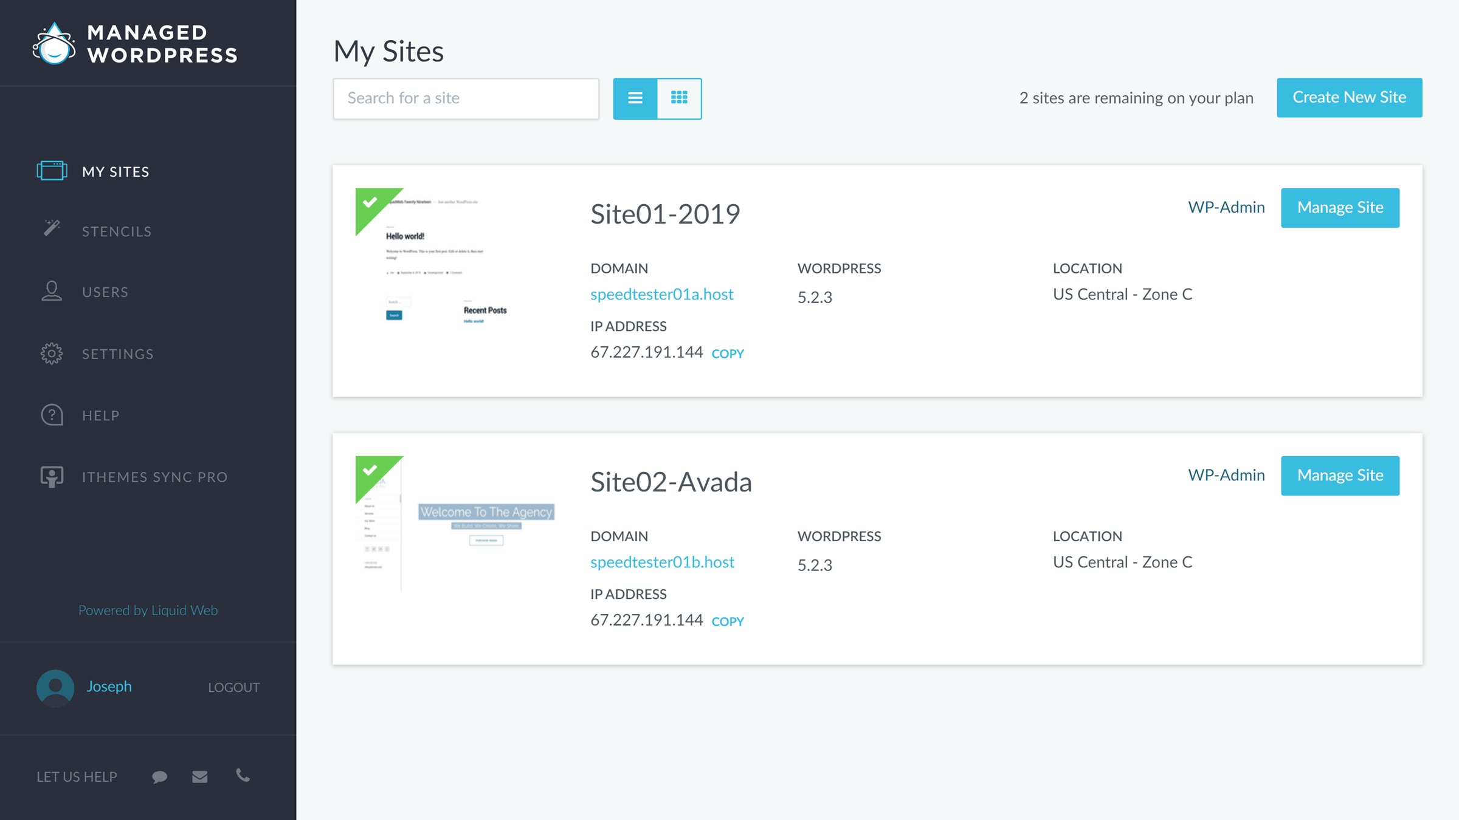Click the My Sites window icon
Screen dimensions: 1459x820
[52, 171]
